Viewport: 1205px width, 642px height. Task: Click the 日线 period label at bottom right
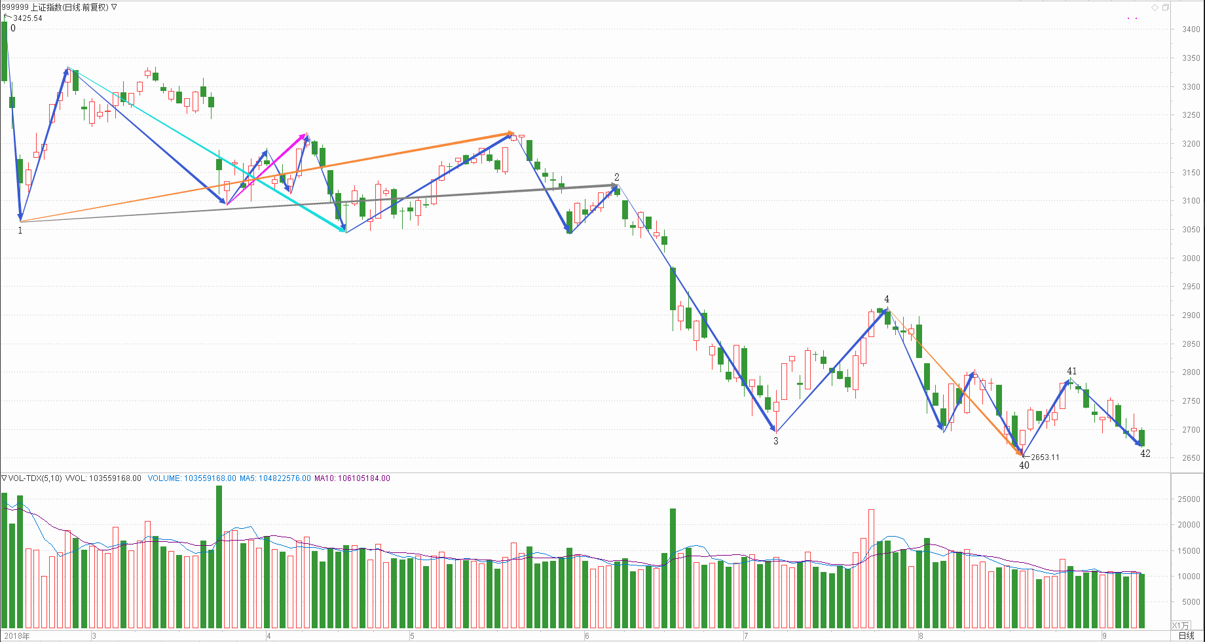1186,635
